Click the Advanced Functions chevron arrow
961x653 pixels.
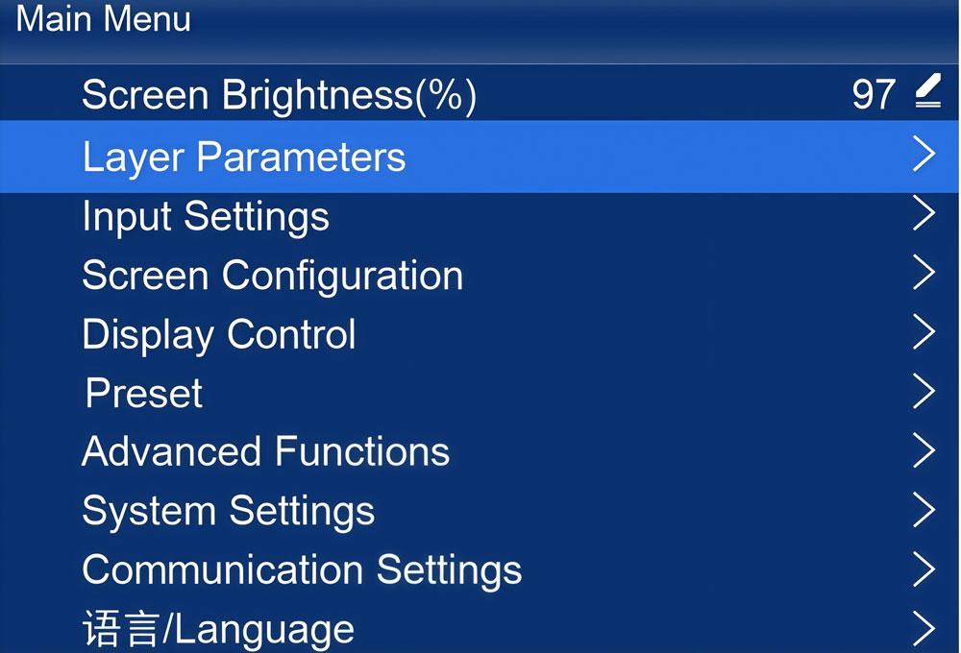924,450
